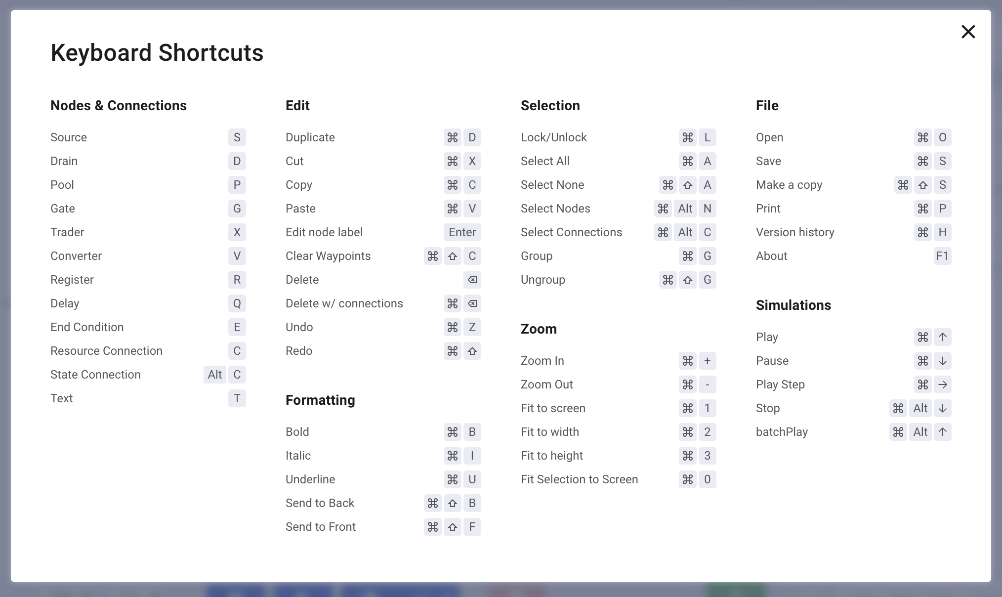This screenshot has height=597, width=1002.
Task: Click the down arrow key icon in Pause row
Action: (943, 361)
